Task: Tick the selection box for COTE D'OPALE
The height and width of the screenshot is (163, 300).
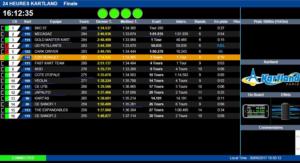Action: [2, 75]
